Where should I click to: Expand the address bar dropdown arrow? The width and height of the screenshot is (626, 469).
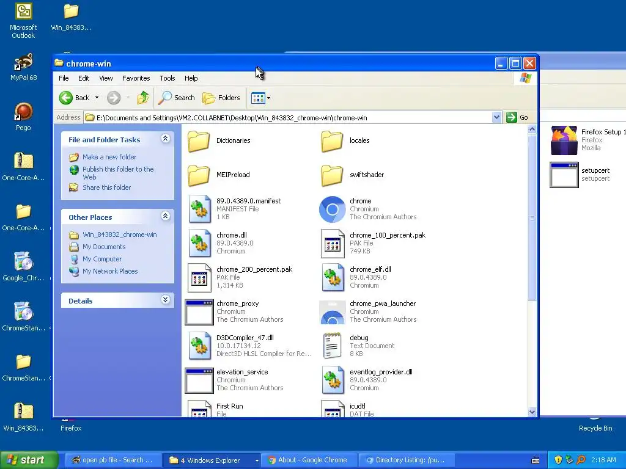pos(496,118)
